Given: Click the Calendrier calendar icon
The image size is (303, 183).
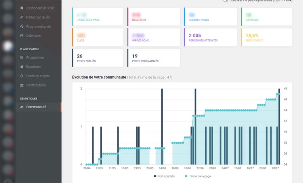Looking at the screenshot, I should 22,36.
